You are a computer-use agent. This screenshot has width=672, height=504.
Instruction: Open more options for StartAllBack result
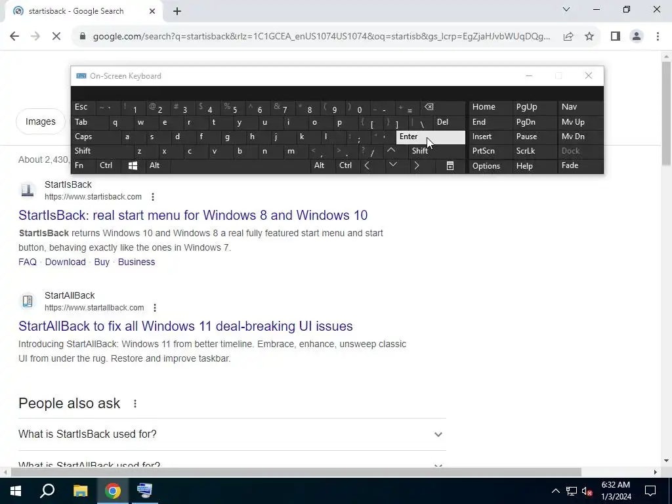[x=155, y=308]
